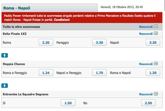Collapse Doppia Chance section with minus icon
Image resolution: width=165 pixels, height=111 pixels.
(x=156, y=63)
